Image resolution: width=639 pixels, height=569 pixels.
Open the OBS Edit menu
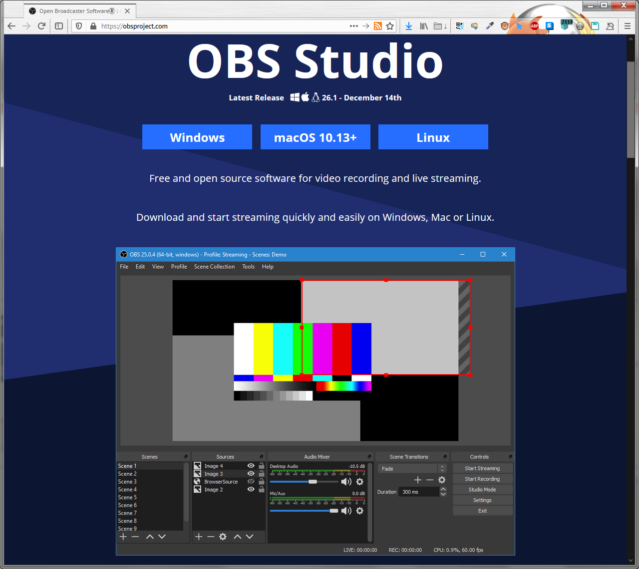click(x=140, y=267)
